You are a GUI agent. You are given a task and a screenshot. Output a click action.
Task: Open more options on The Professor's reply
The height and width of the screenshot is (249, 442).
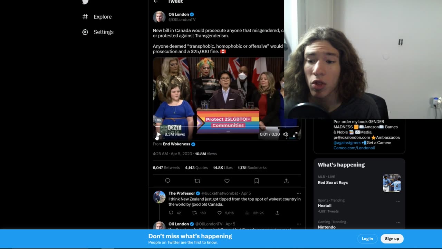point(299,193)
